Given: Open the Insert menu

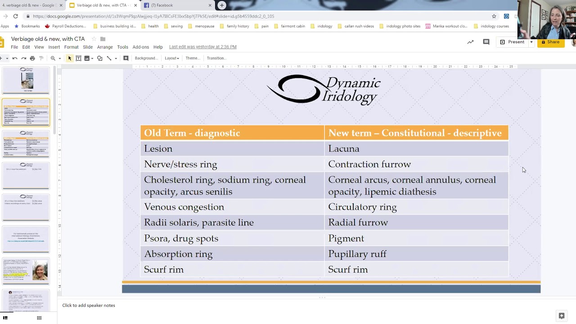Looking at the screenshot, I should 54,47.
